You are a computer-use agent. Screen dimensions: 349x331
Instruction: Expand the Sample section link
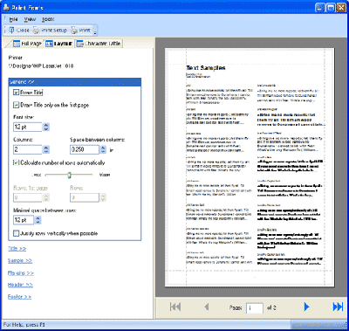point(20,260)
